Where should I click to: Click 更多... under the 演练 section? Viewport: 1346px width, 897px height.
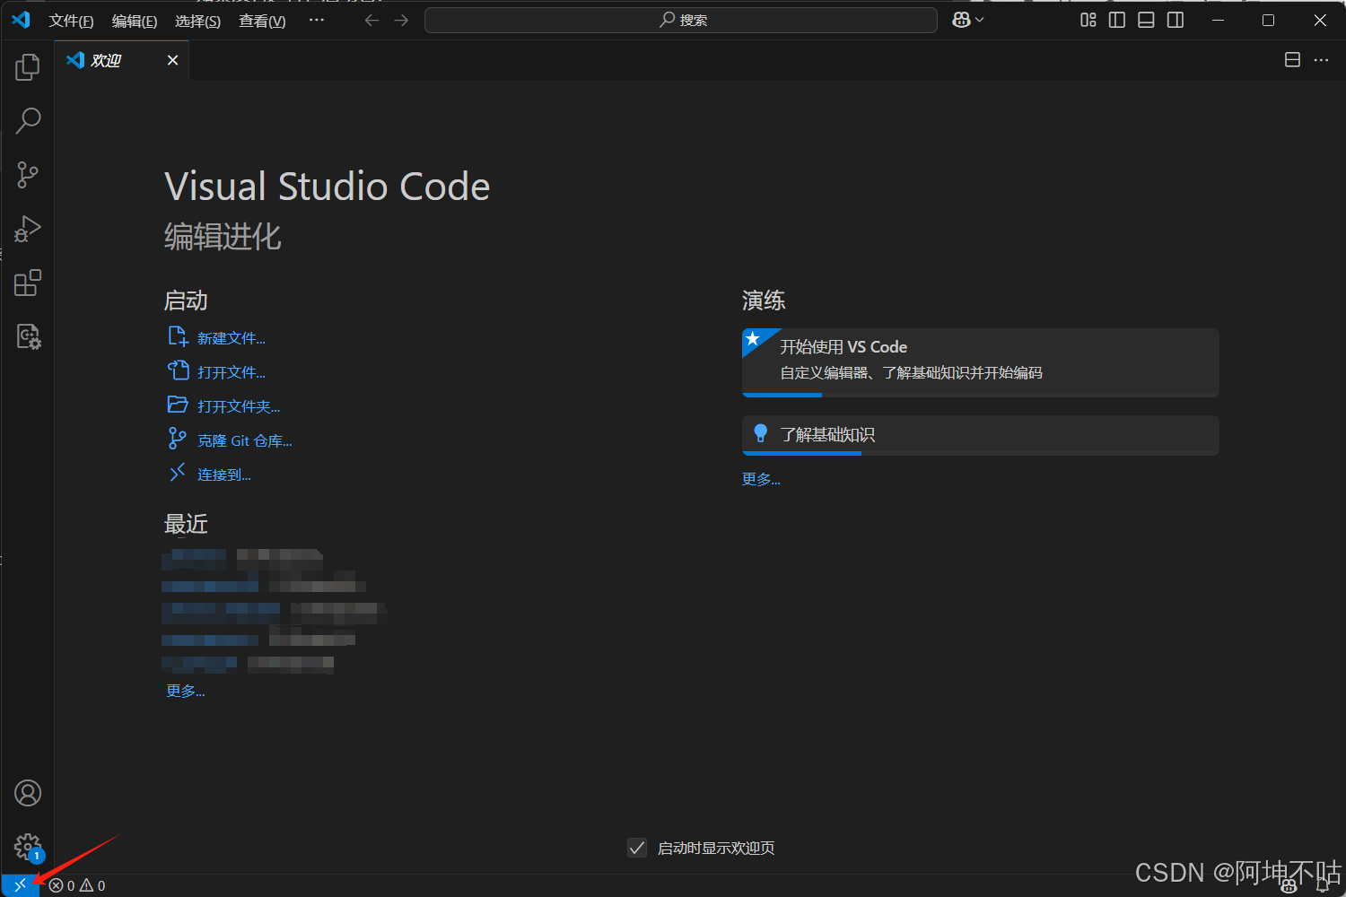click(761, 479)
